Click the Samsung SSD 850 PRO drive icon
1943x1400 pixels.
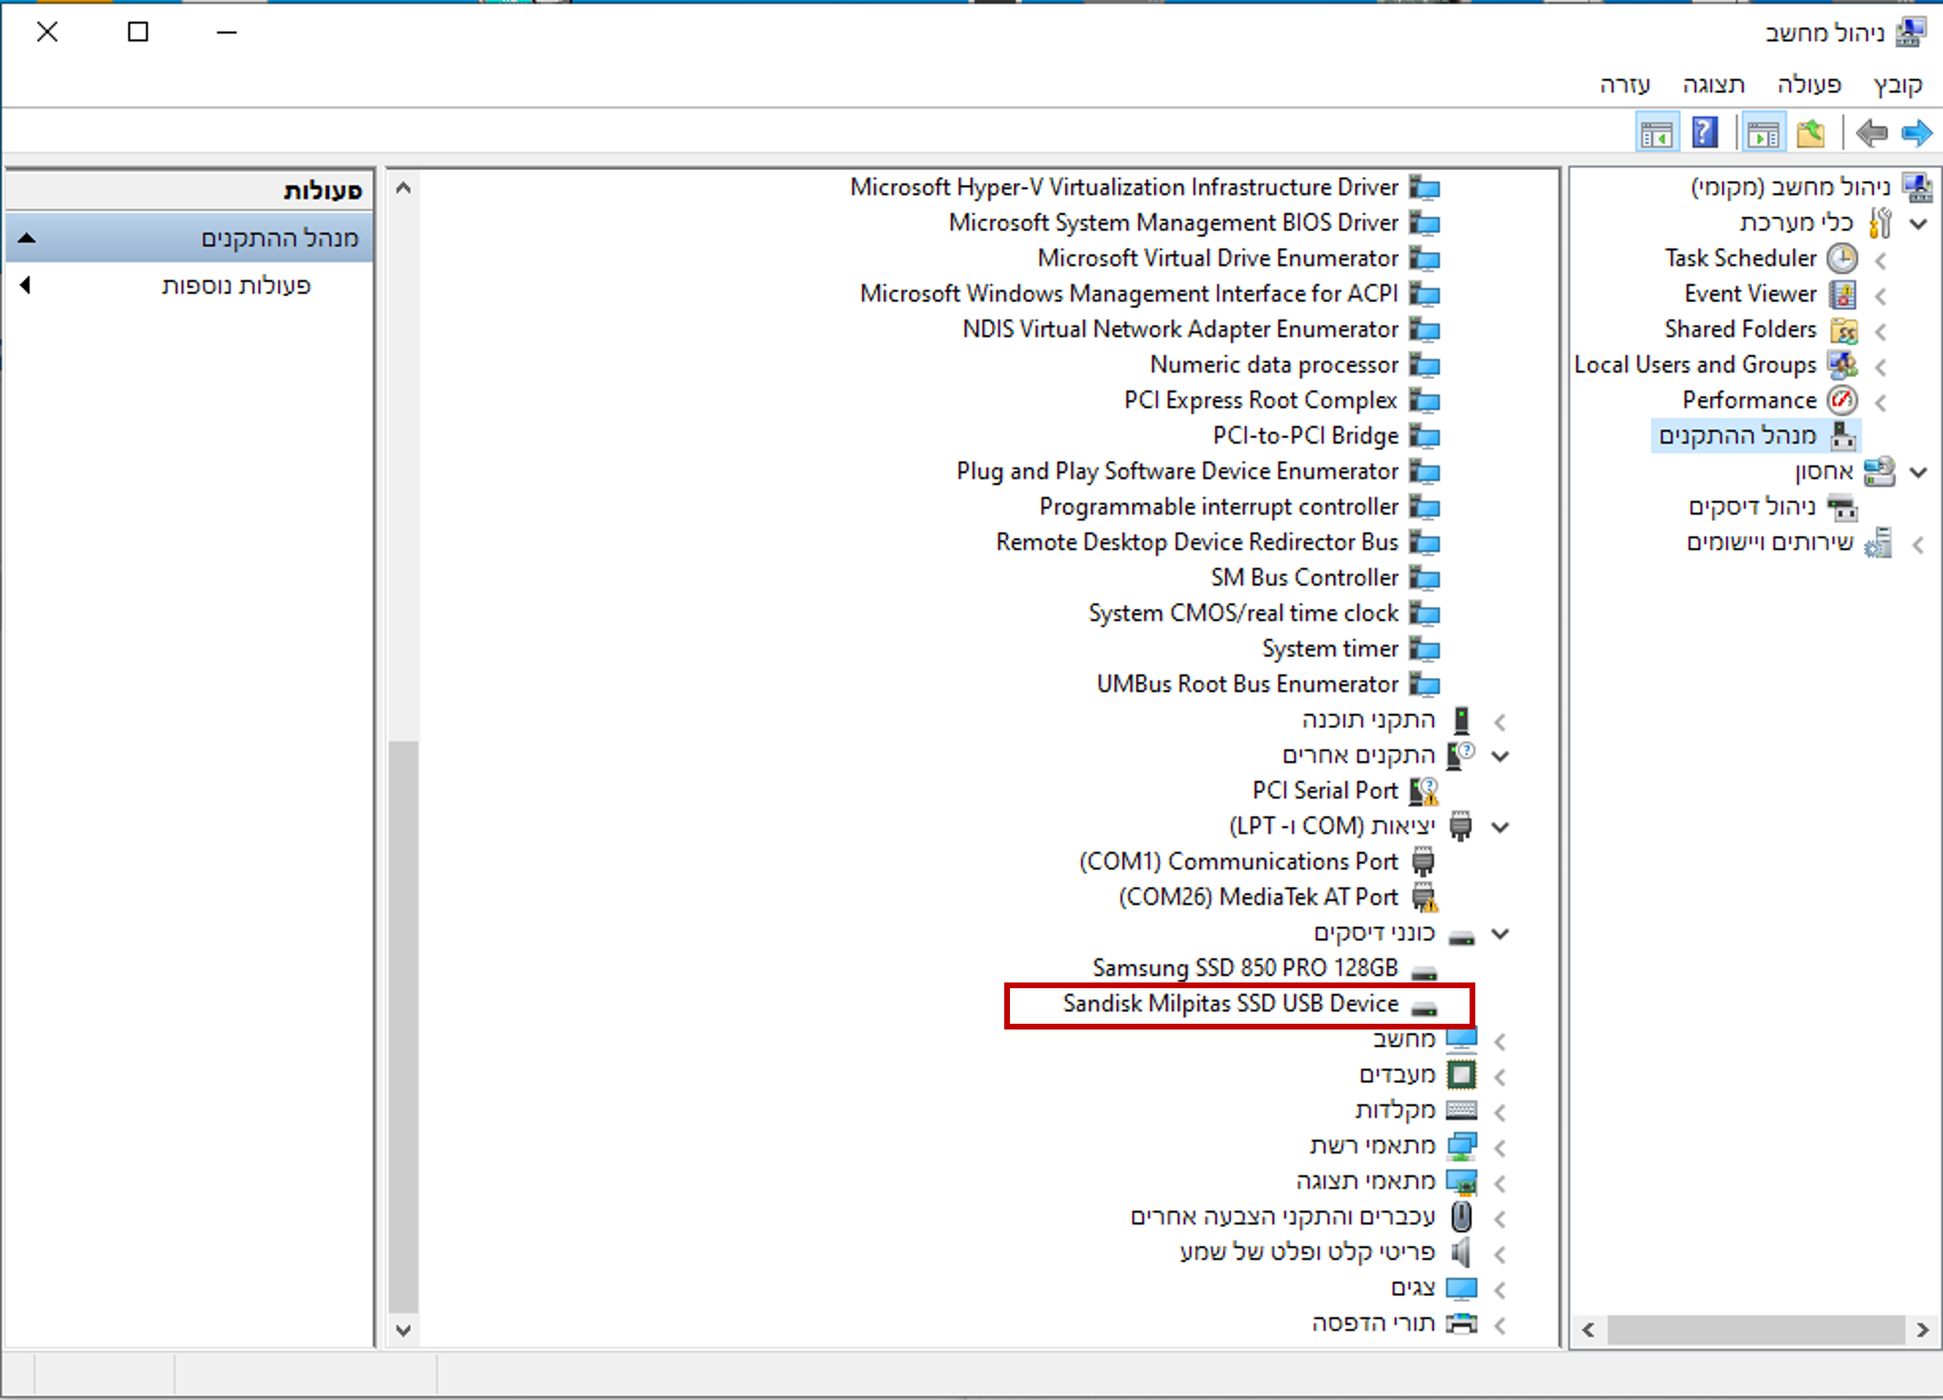(1424, 973)
